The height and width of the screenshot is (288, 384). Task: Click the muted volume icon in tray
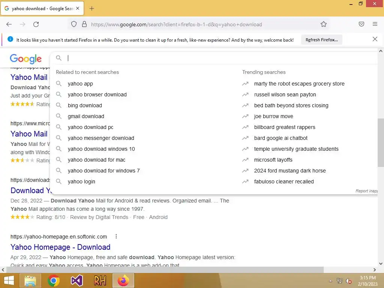[349, 281]
